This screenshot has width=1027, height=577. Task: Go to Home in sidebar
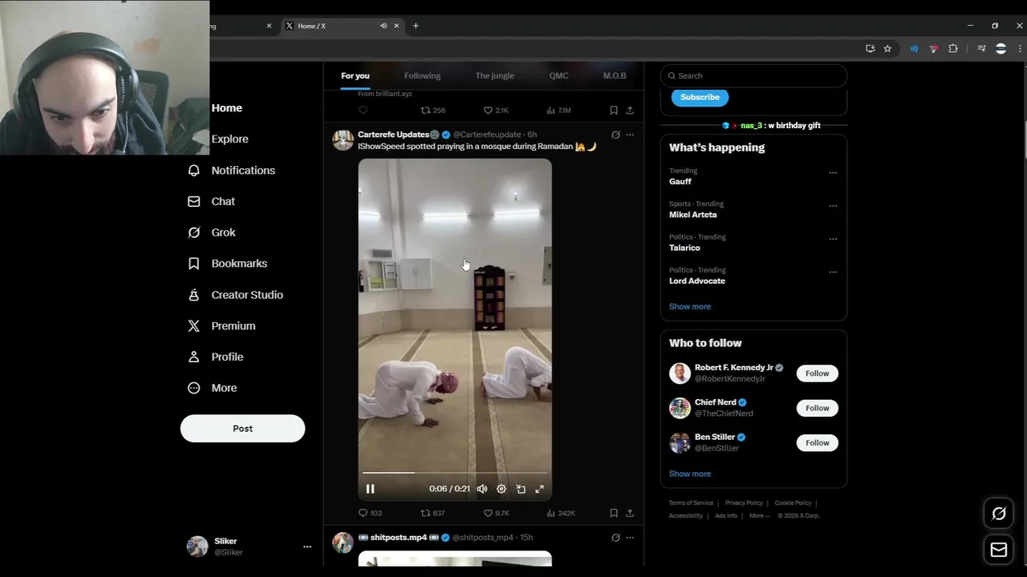click(x=227, y=107)
